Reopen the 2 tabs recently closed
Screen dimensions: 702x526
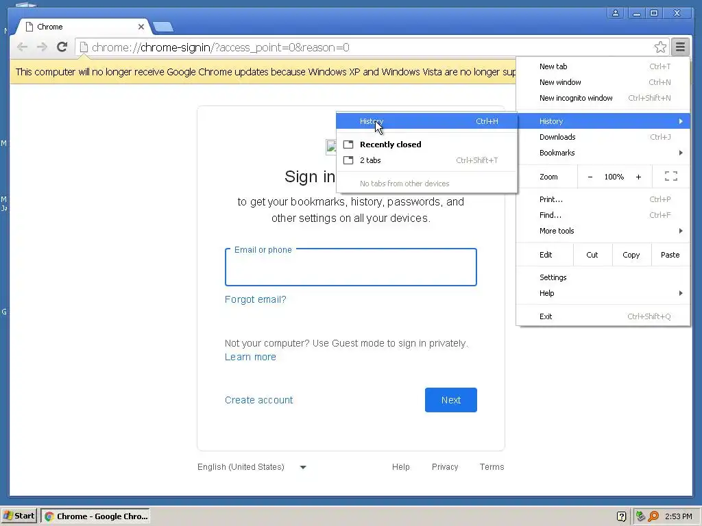point(426,160)
